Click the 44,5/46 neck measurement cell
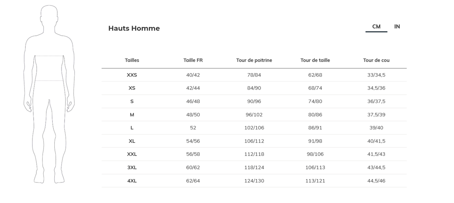 point(376,181)
